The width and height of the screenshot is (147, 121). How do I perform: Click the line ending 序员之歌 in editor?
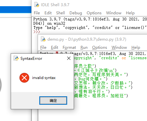[85, 66]
